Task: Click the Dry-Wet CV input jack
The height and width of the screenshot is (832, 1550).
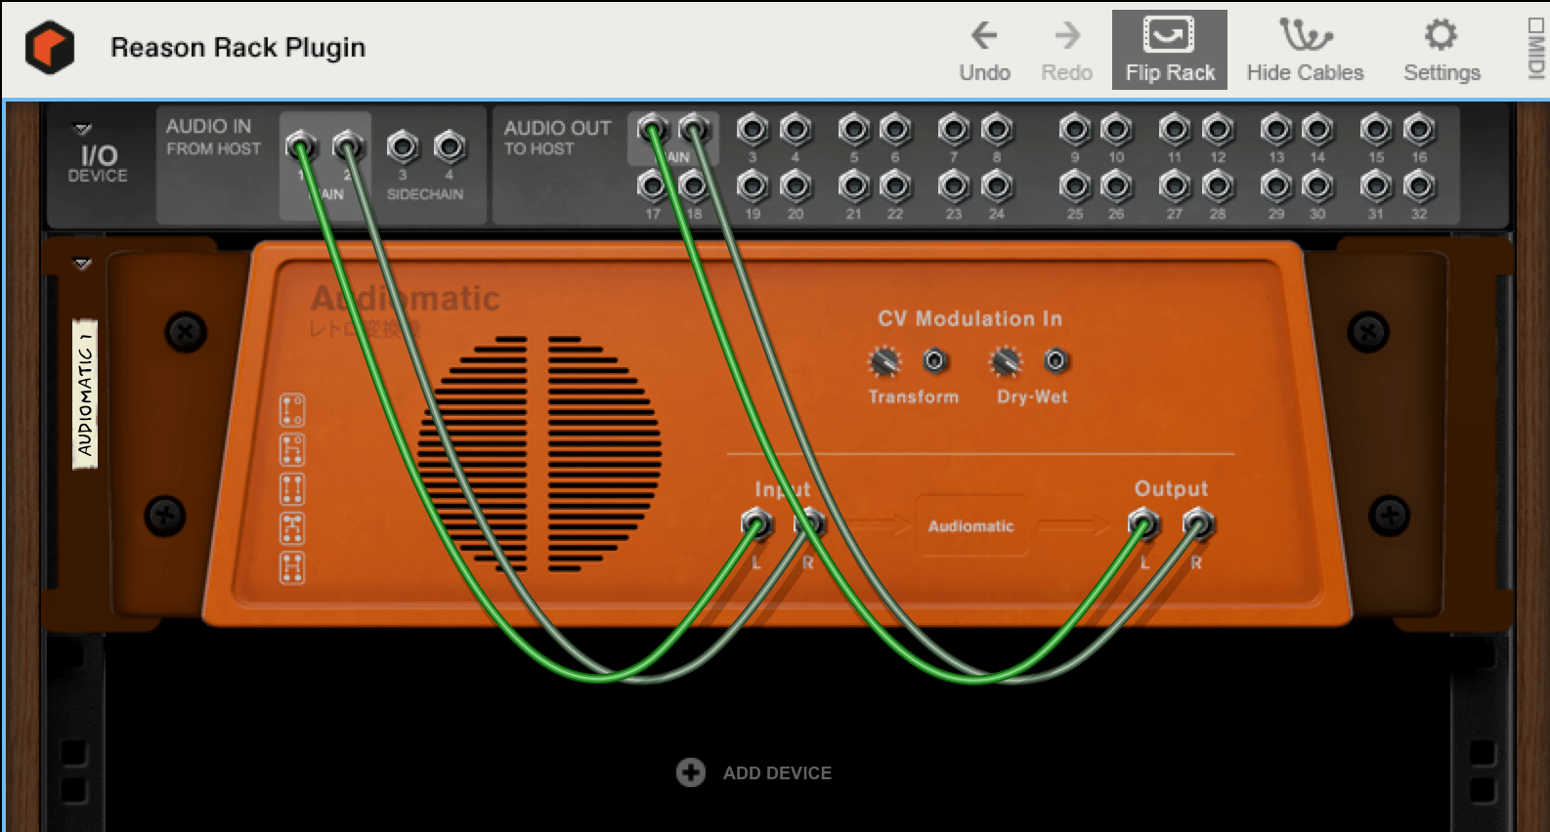Action: (1055, 361)
